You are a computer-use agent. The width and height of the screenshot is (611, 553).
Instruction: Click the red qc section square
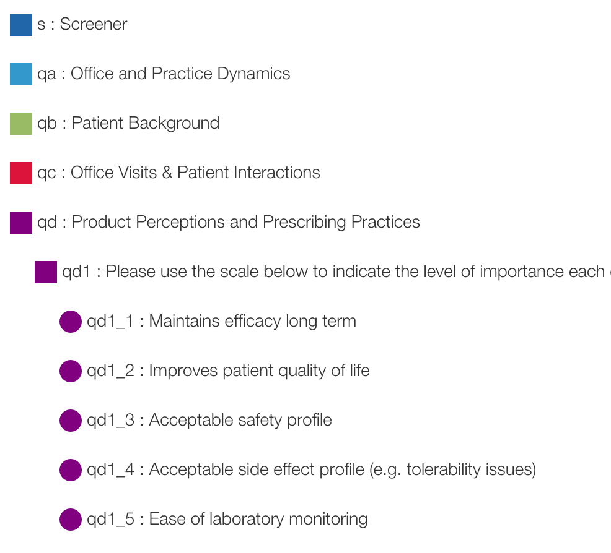(21, 173)
